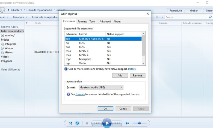The image size is (213, 128).
Task: Switch to the About tab
Action: tap(117, 22)
